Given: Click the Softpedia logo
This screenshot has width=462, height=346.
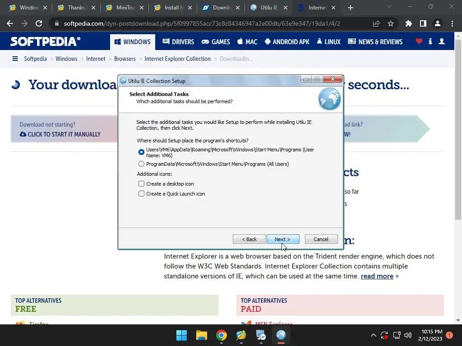Looking at the screenshot, I should click(46, 41).
